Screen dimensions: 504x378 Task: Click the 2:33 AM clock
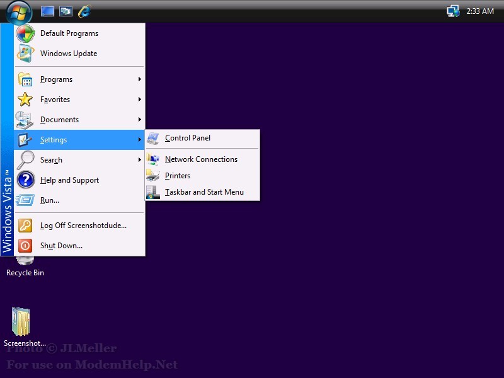pyautogui.click(x=480, y=11)
